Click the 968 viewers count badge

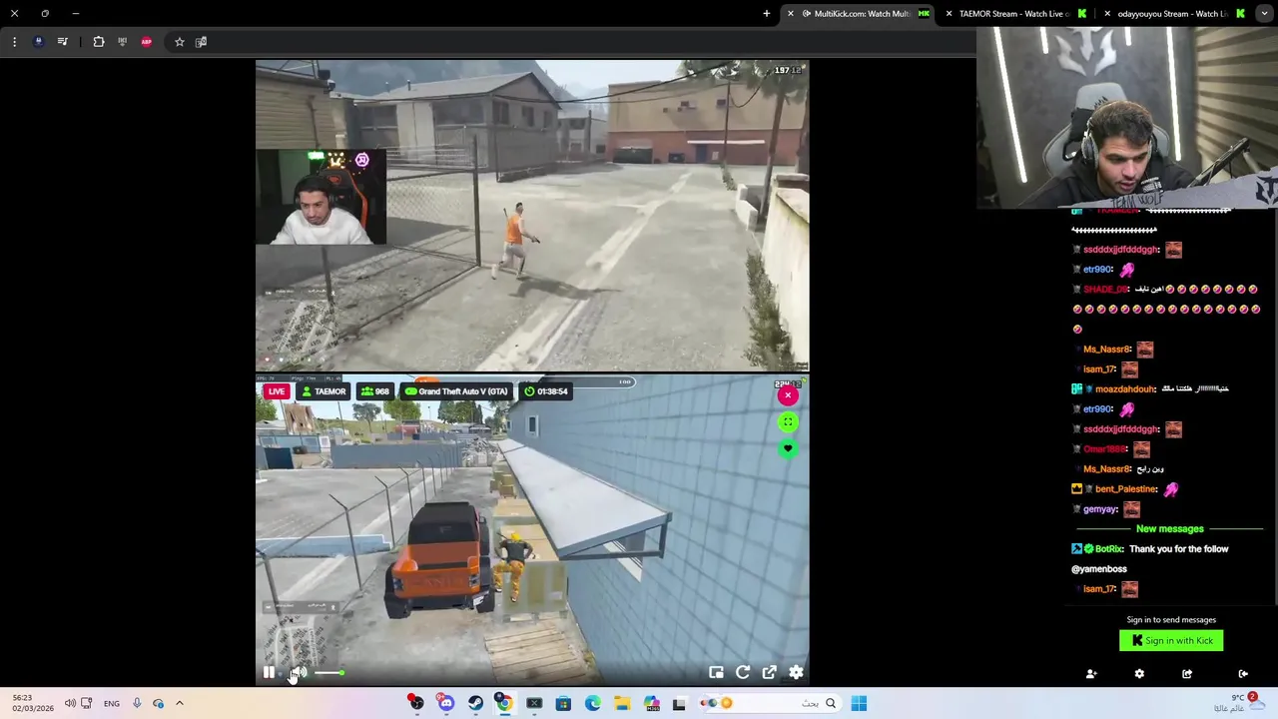point(375,391)
